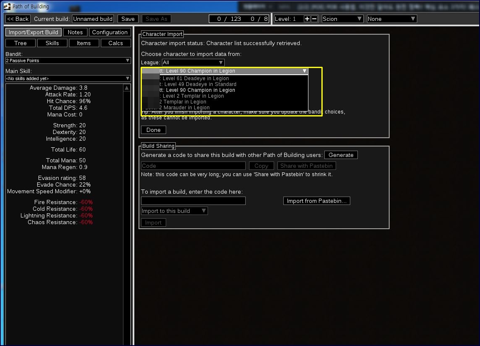Open the Items tab
The image size is (480, 346).
pyautogui.click(x=84, y=43)
